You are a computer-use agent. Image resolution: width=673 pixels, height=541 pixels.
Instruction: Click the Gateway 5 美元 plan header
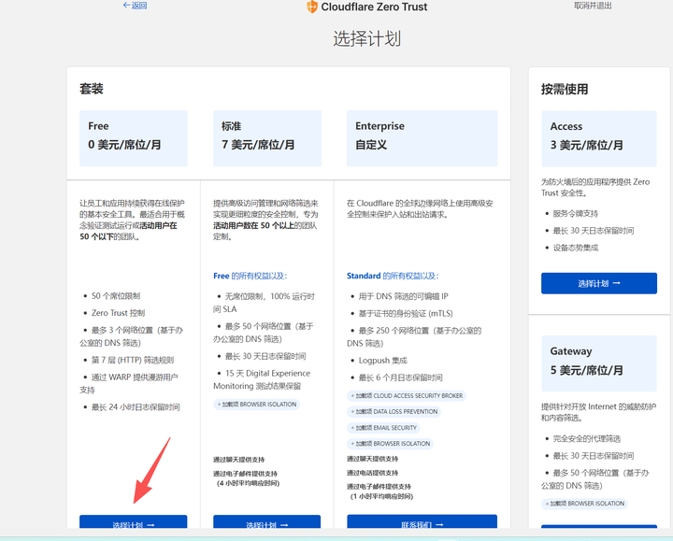coord(598,361)
